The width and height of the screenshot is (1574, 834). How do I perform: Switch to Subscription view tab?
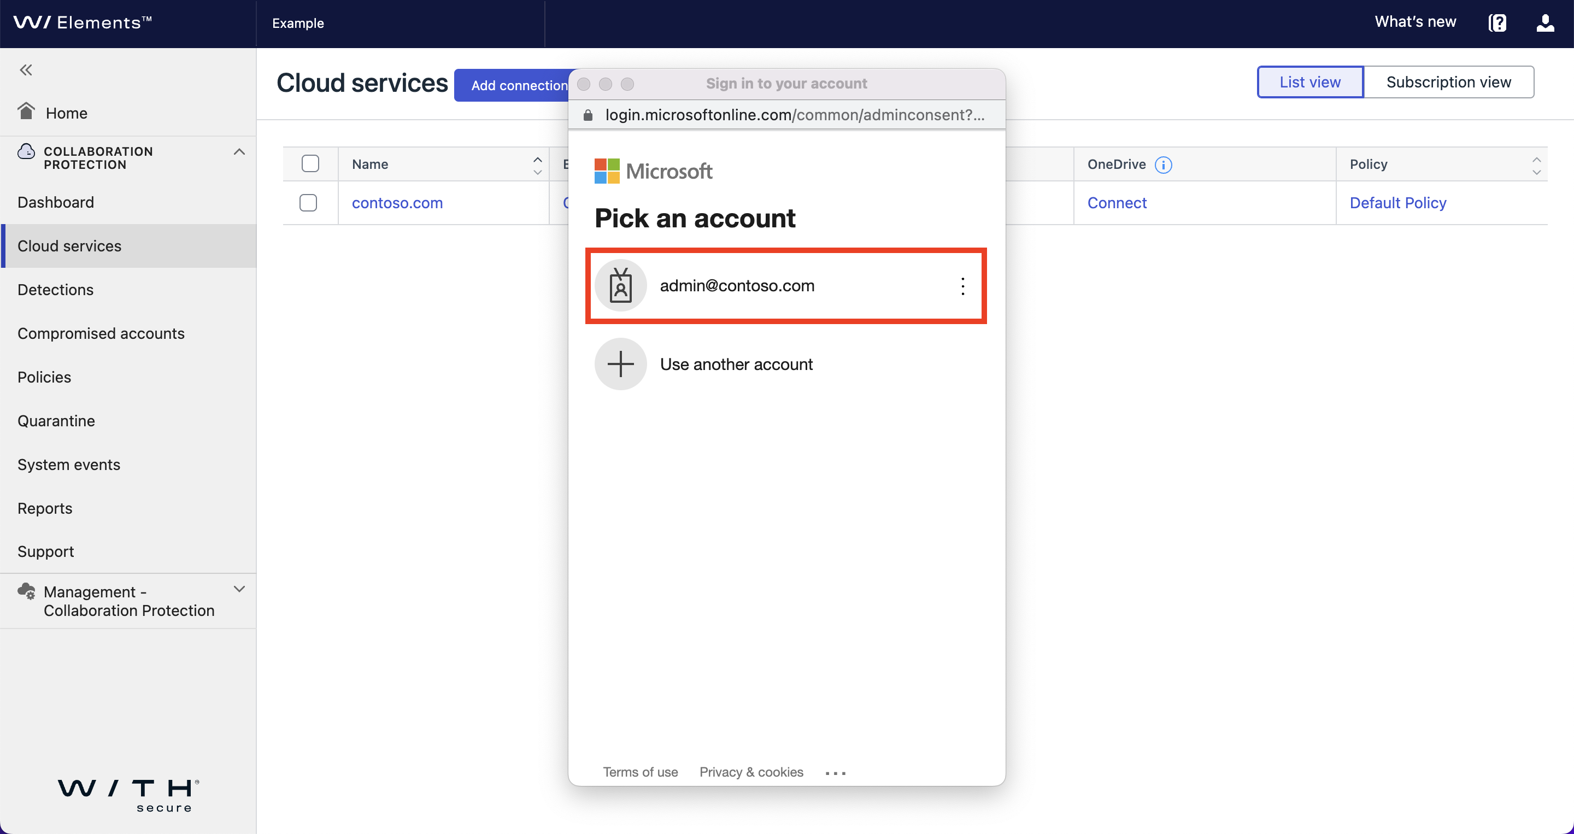1449,82
